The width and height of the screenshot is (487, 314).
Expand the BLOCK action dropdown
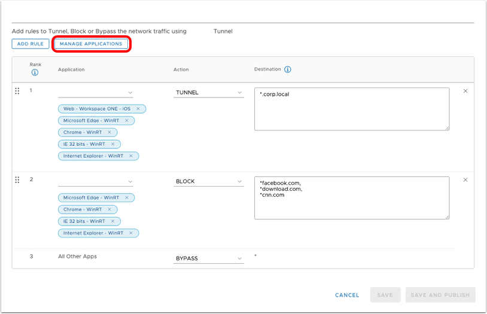[209, 181]
